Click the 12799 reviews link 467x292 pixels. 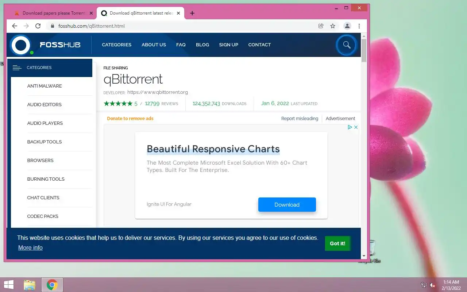point(162,104)
